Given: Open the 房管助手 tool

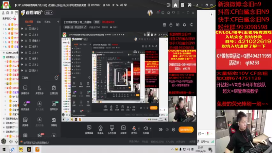Looking at the screenshot, I should [39, 90].
